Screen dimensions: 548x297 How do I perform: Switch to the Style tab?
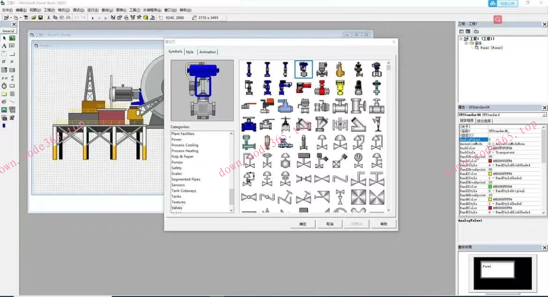point(190,52)
